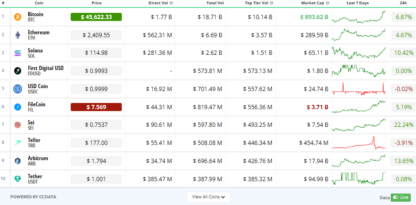The height and width of the screenshot is (205, 416).
Task: Sort by Coin column header
Action: click(39, 3)
